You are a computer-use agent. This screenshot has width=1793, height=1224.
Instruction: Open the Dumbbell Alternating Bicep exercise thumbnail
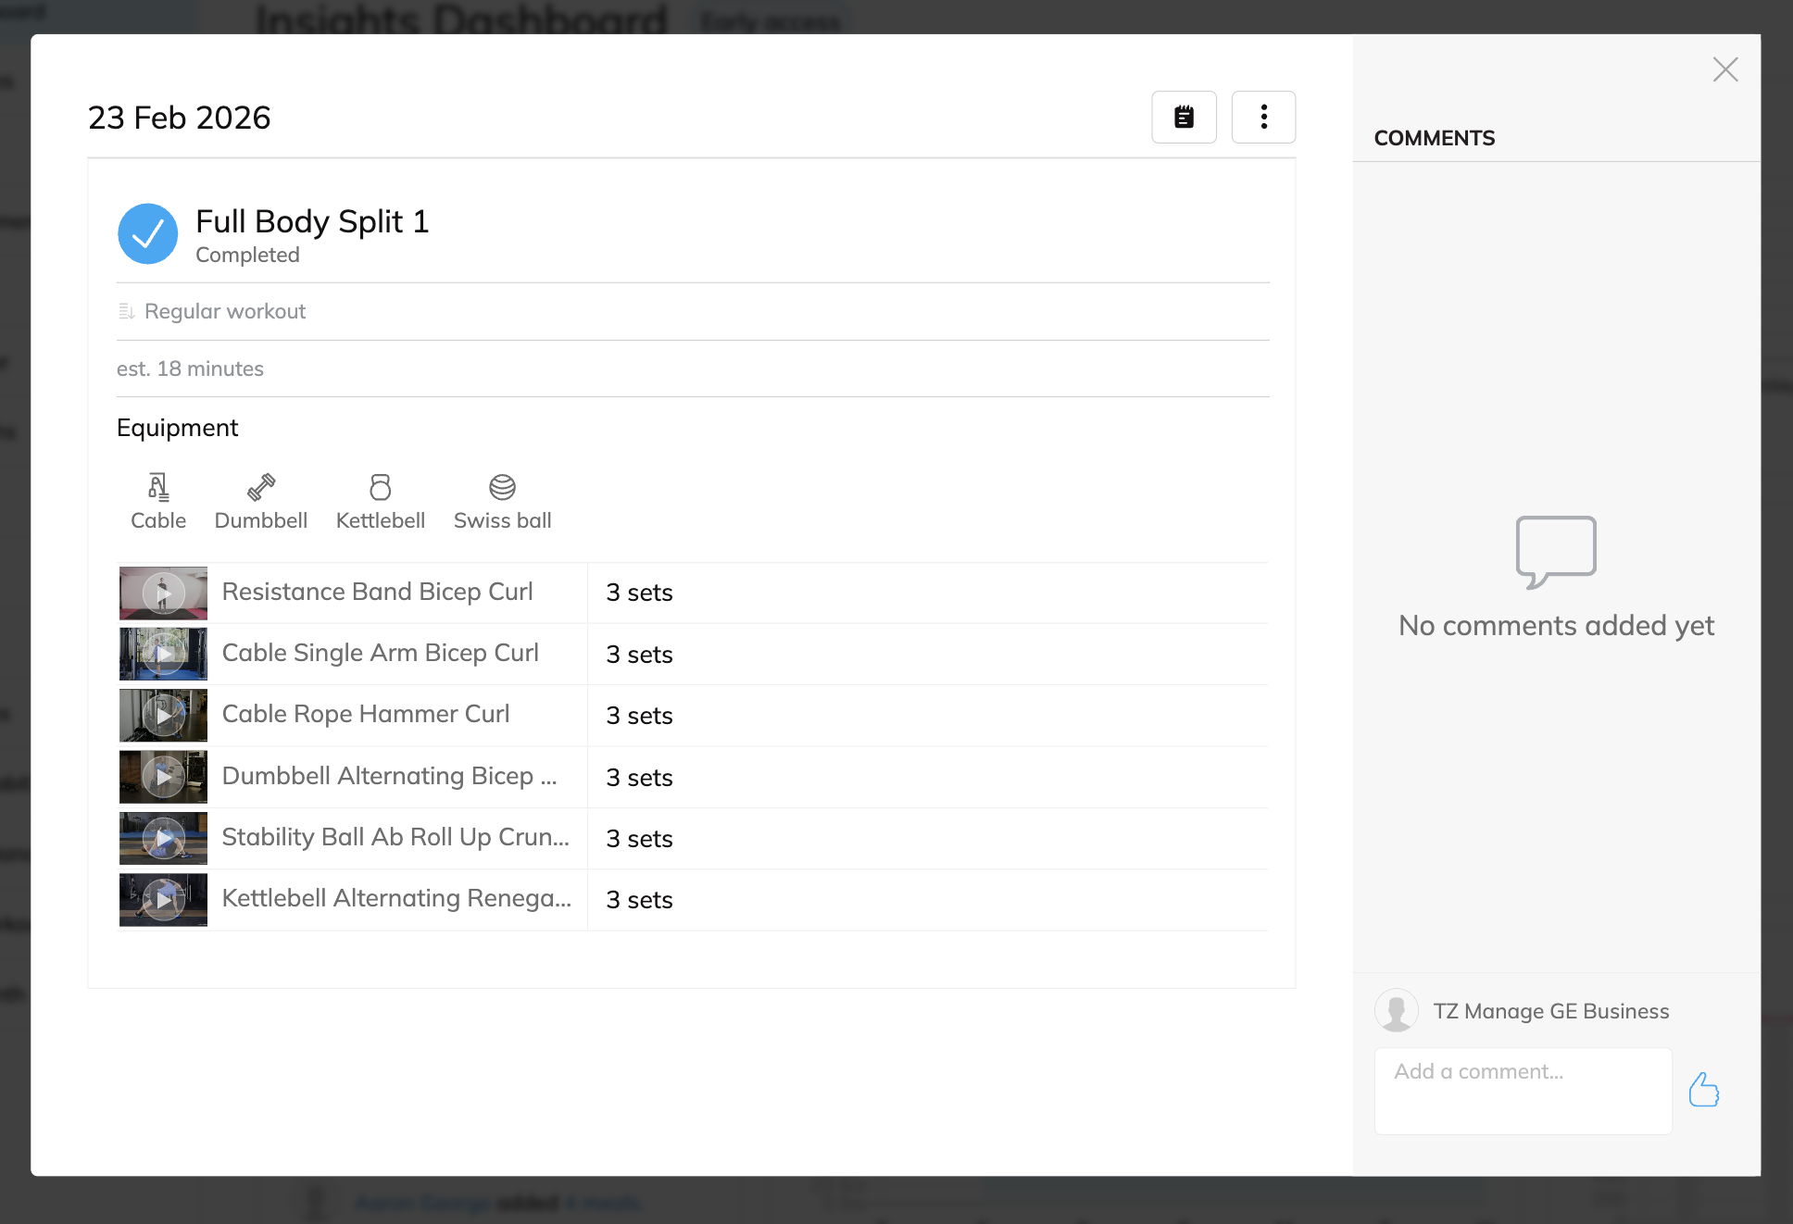tap(164, 777)
